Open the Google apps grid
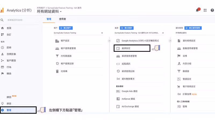Viewport: 215px width, 120px height. click(x=205, y=10)
